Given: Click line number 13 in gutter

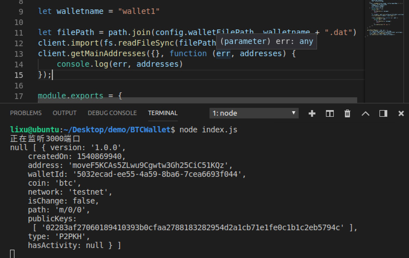Looking at the screenshot, I should (x=19, y=54).
